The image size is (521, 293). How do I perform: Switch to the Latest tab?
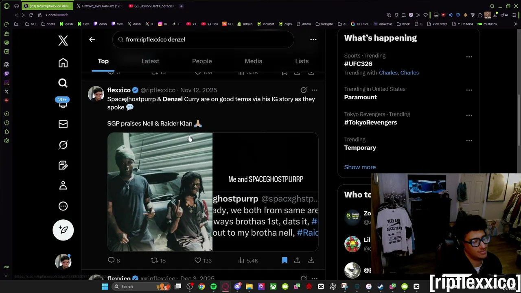(x=150, y=61)
